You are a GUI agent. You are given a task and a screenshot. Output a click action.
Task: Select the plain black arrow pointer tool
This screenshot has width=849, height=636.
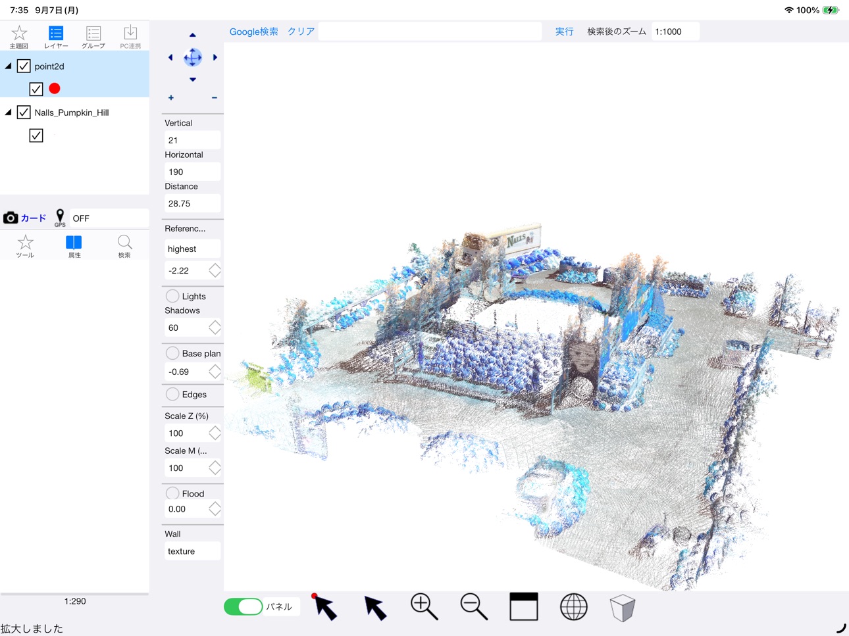tap(375, 608)
